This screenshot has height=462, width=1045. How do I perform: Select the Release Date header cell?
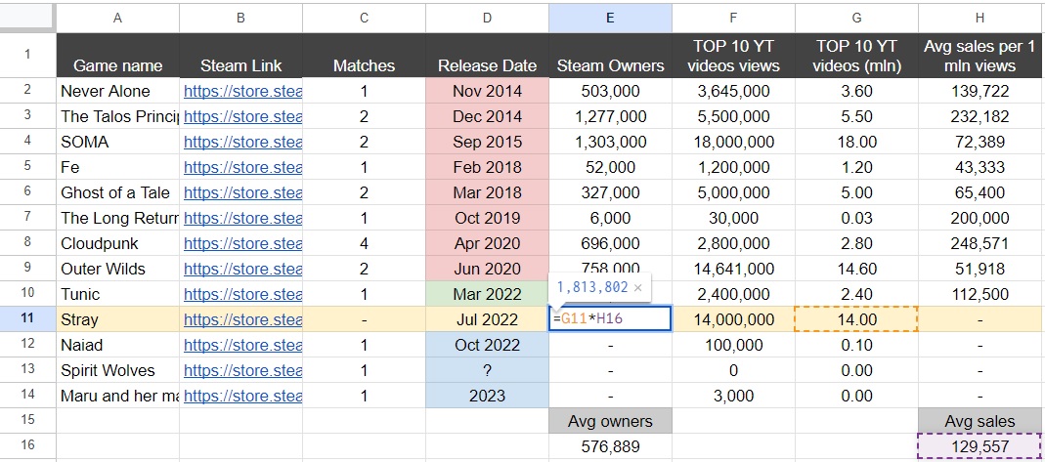point(487,56)
